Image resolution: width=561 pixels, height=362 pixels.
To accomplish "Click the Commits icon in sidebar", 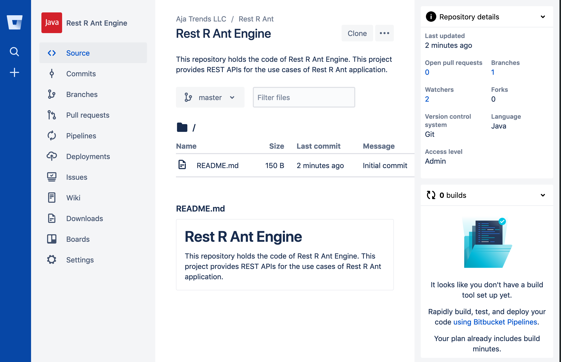I will point(52,74).
